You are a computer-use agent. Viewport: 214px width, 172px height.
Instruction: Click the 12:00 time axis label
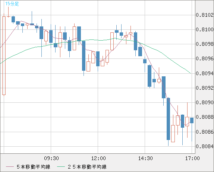point(98,158)
